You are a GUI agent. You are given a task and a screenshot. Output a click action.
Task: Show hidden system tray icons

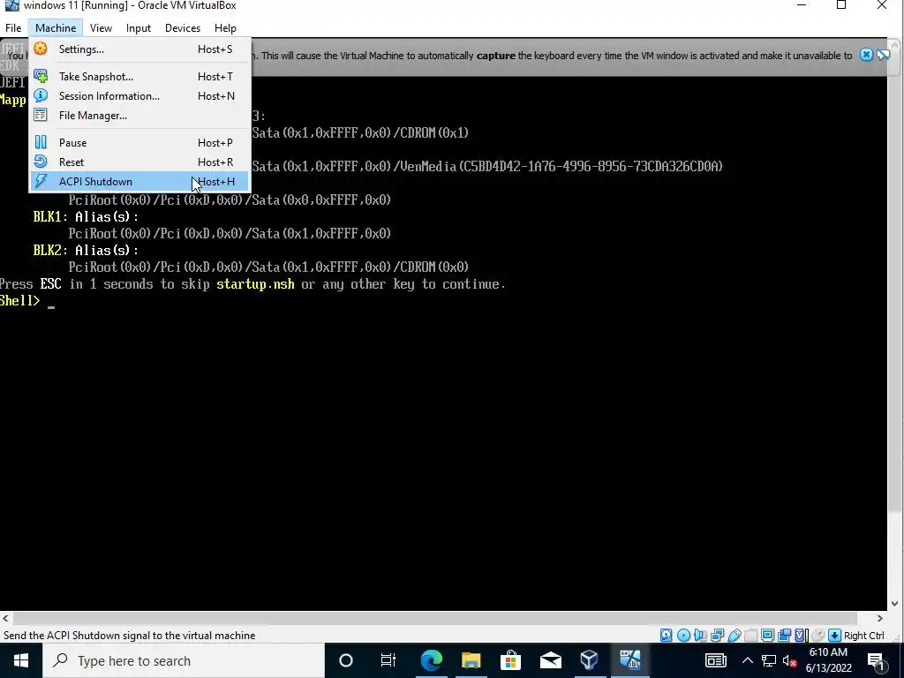tap(747, 660)
